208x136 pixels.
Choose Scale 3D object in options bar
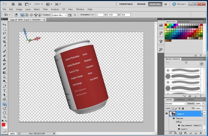pos(40,15)
